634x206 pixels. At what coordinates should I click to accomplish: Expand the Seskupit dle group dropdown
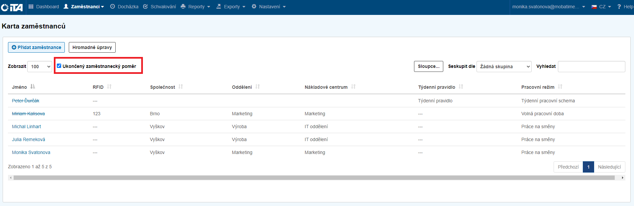coord(504,67)
